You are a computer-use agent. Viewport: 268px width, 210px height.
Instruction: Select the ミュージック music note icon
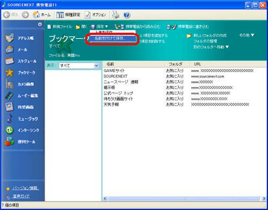[10, 119]
